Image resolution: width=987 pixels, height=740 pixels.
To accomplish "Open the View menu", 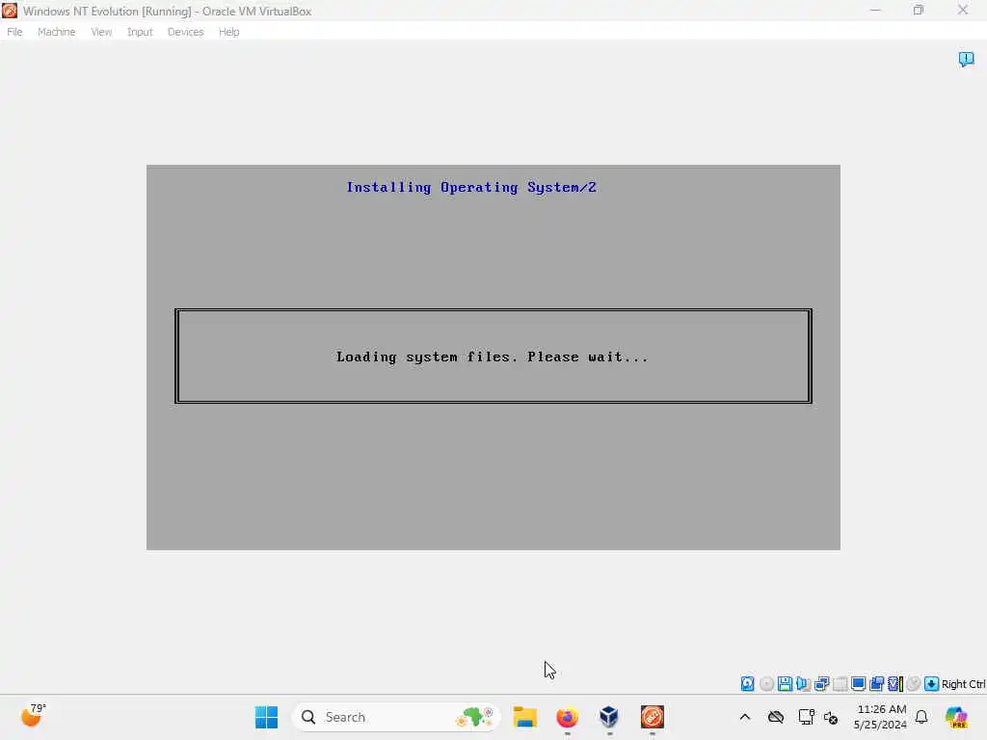I will point(101,32).
